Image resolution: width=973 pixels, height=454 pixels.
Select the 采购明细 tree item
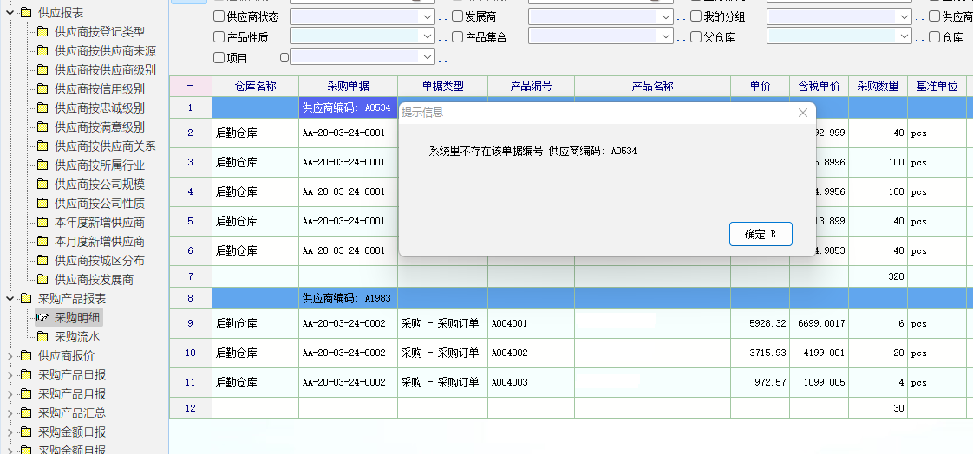coord(76,318)
